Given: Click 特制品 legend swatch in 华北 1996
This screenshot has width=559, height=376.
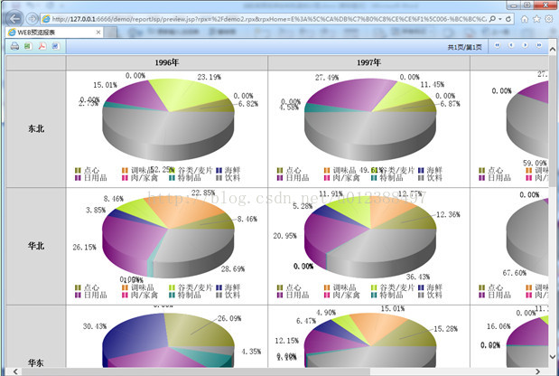Looking at the screenshot, I should coord(172,295).
